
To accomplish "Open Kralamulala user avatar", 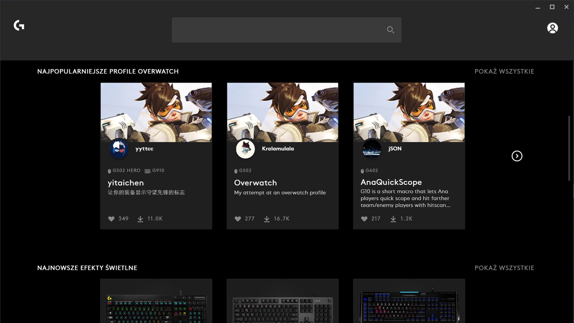I will [x=245, y=149].
